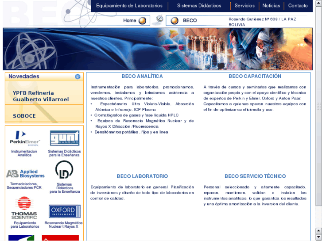Open YPFB Refineria Gualberto Villarroel news
The height and width of the screenshot is (241, 322).
tap(41, 96)
